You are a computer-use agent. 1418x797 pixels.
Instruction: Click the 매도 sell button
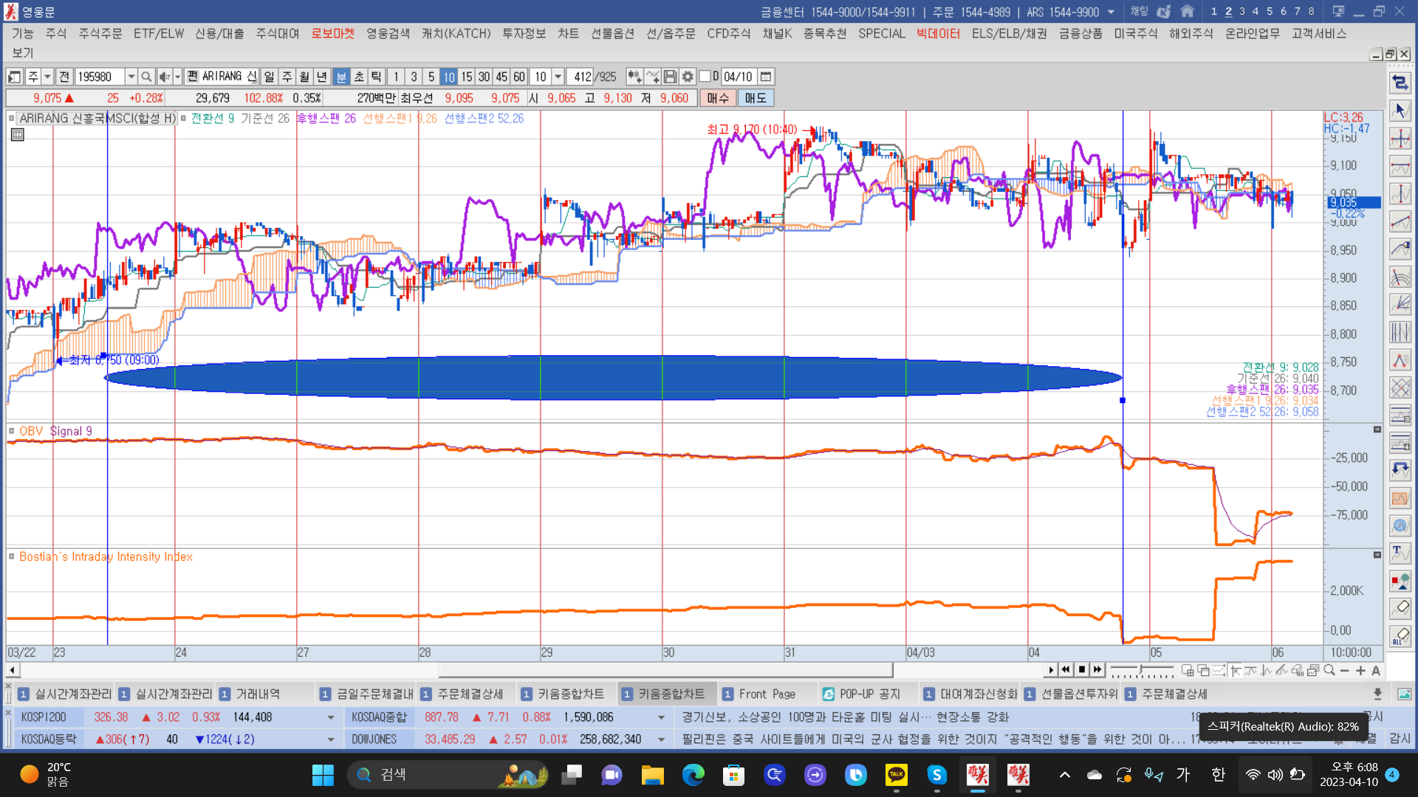pyautogui.click(x=755, y=98)
